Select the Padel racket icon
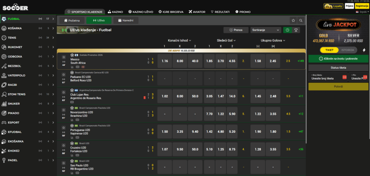 coord(4,160)
